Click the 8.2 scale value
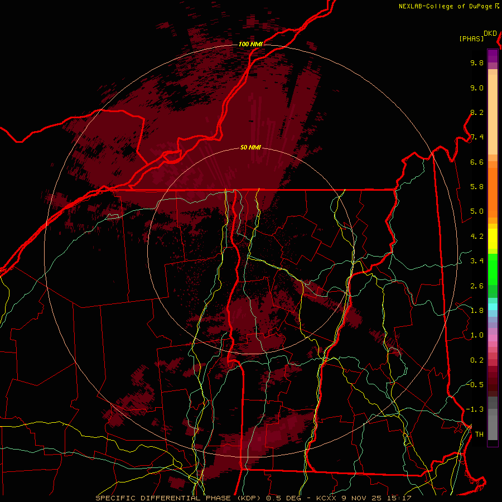The width and height of the screenshot is (502, 502). click(477, 112)
